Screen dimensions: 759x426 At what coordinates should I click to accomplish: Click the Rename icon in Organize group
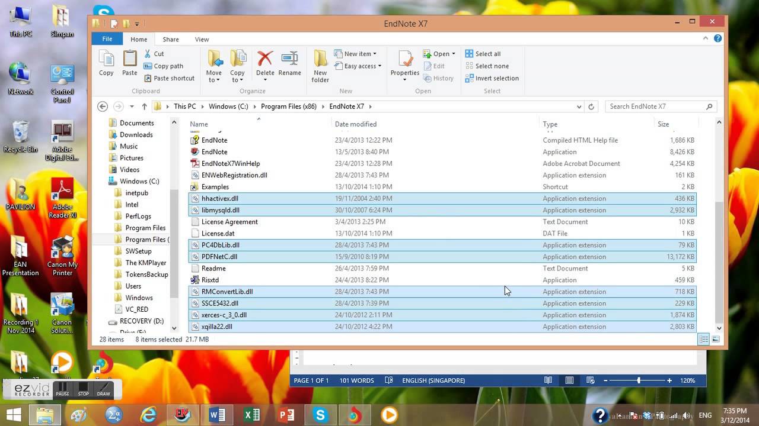(x=289, y=59)
